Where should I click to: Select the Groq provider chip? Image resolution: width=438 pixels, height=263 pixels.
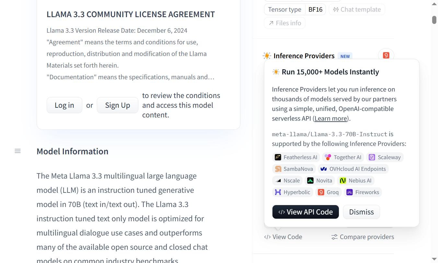point(328,192)
